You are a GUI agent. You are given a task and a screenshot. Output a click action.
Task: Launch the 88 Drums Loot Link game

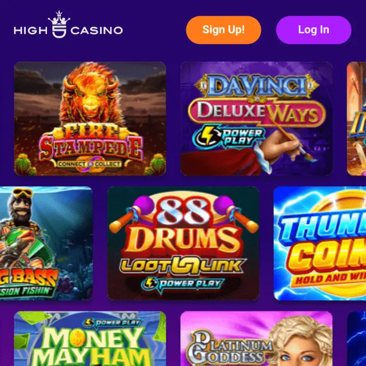[x=183, y=243]
